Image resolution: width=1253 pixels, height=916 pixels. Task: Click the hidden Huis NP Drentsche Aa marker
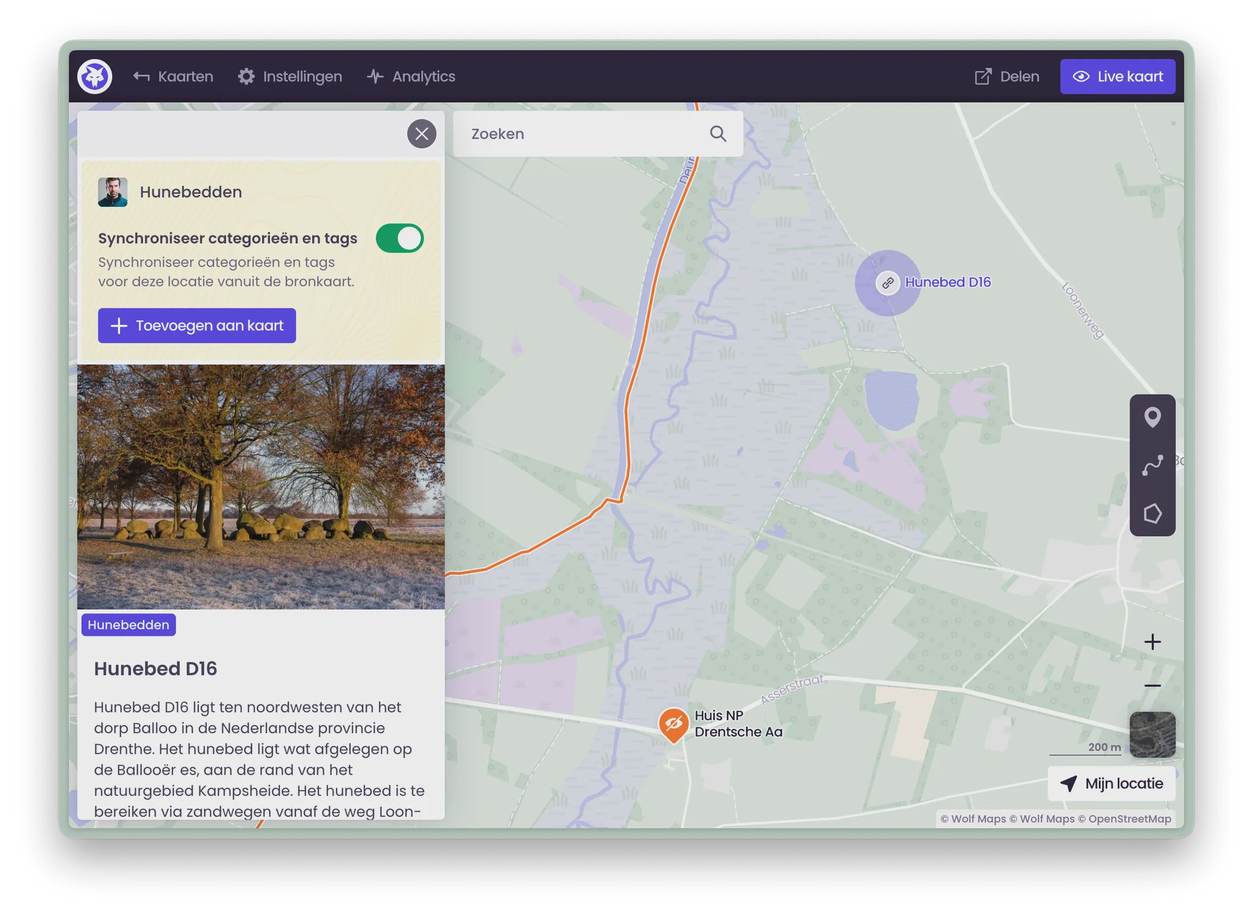tap(673, 723)
